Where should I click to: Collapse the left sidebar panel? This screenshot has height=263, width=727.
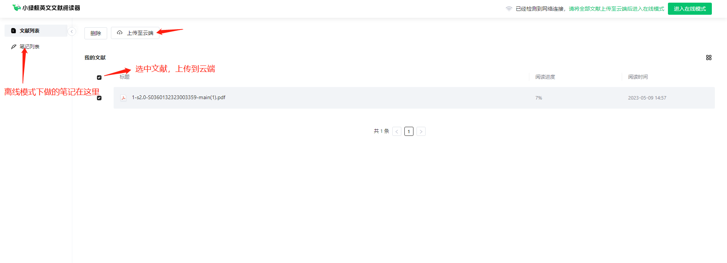tap(72, 31)
